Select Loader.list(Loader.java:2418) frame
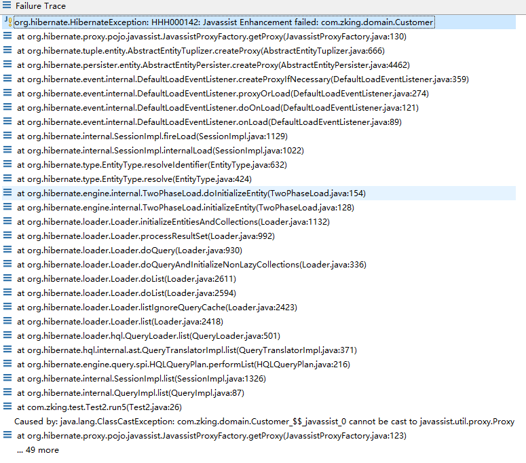Viewport: 526px width, 463px height. click(120, 322)
